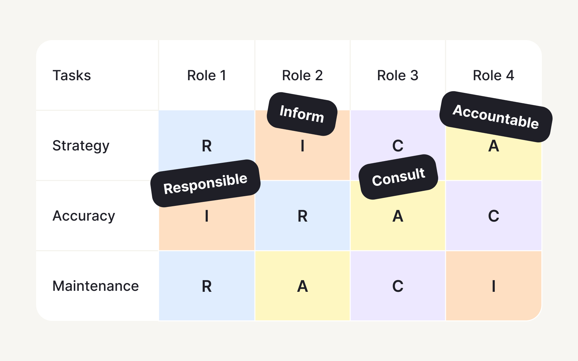Select the Strategy row label

81,146
